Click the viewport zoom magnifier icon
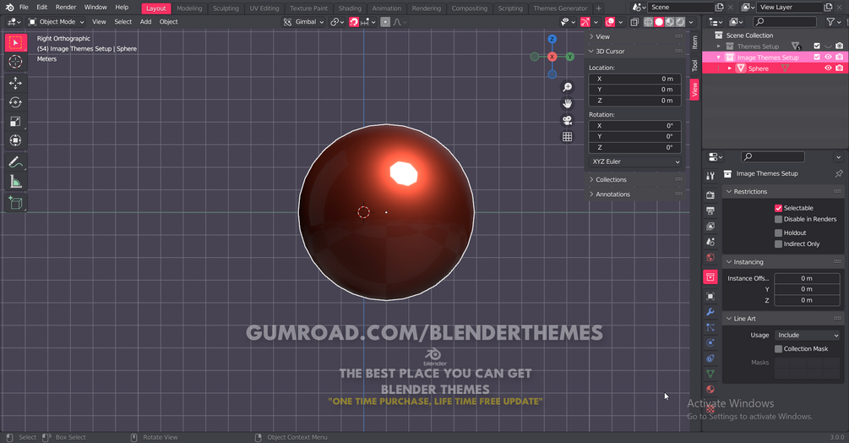849x443 pixels. pyautogui.click(x=567, y=87)
